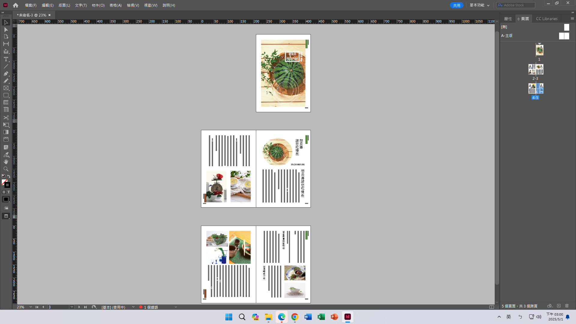
Task: Select the page 1 thumbnail in Pages panel
Action: tap(539, 50)
